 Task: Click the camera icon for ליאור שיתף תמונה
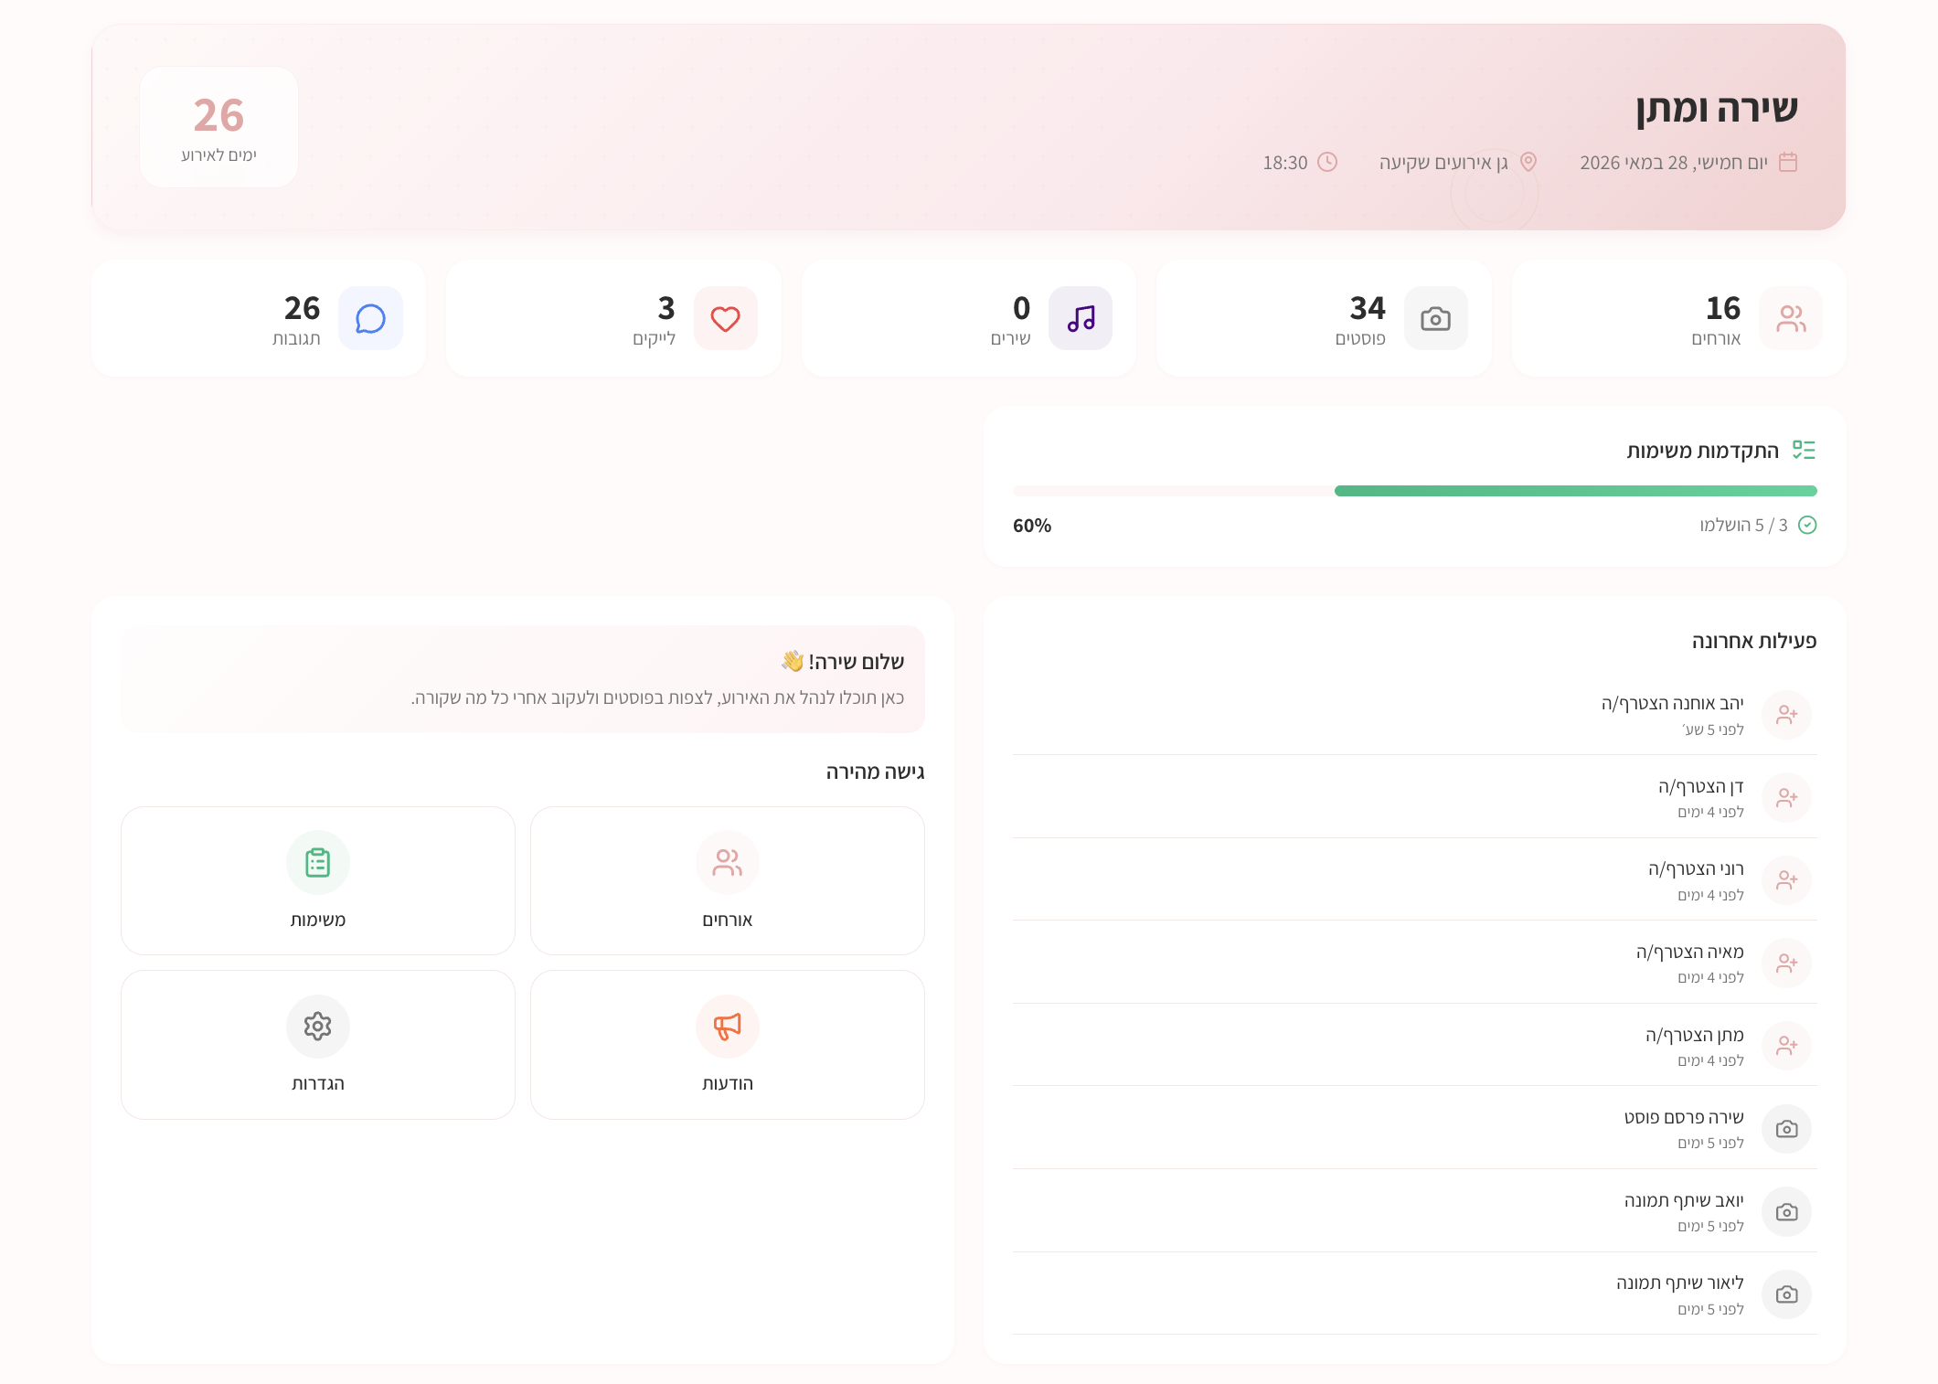point(1786,1294)
